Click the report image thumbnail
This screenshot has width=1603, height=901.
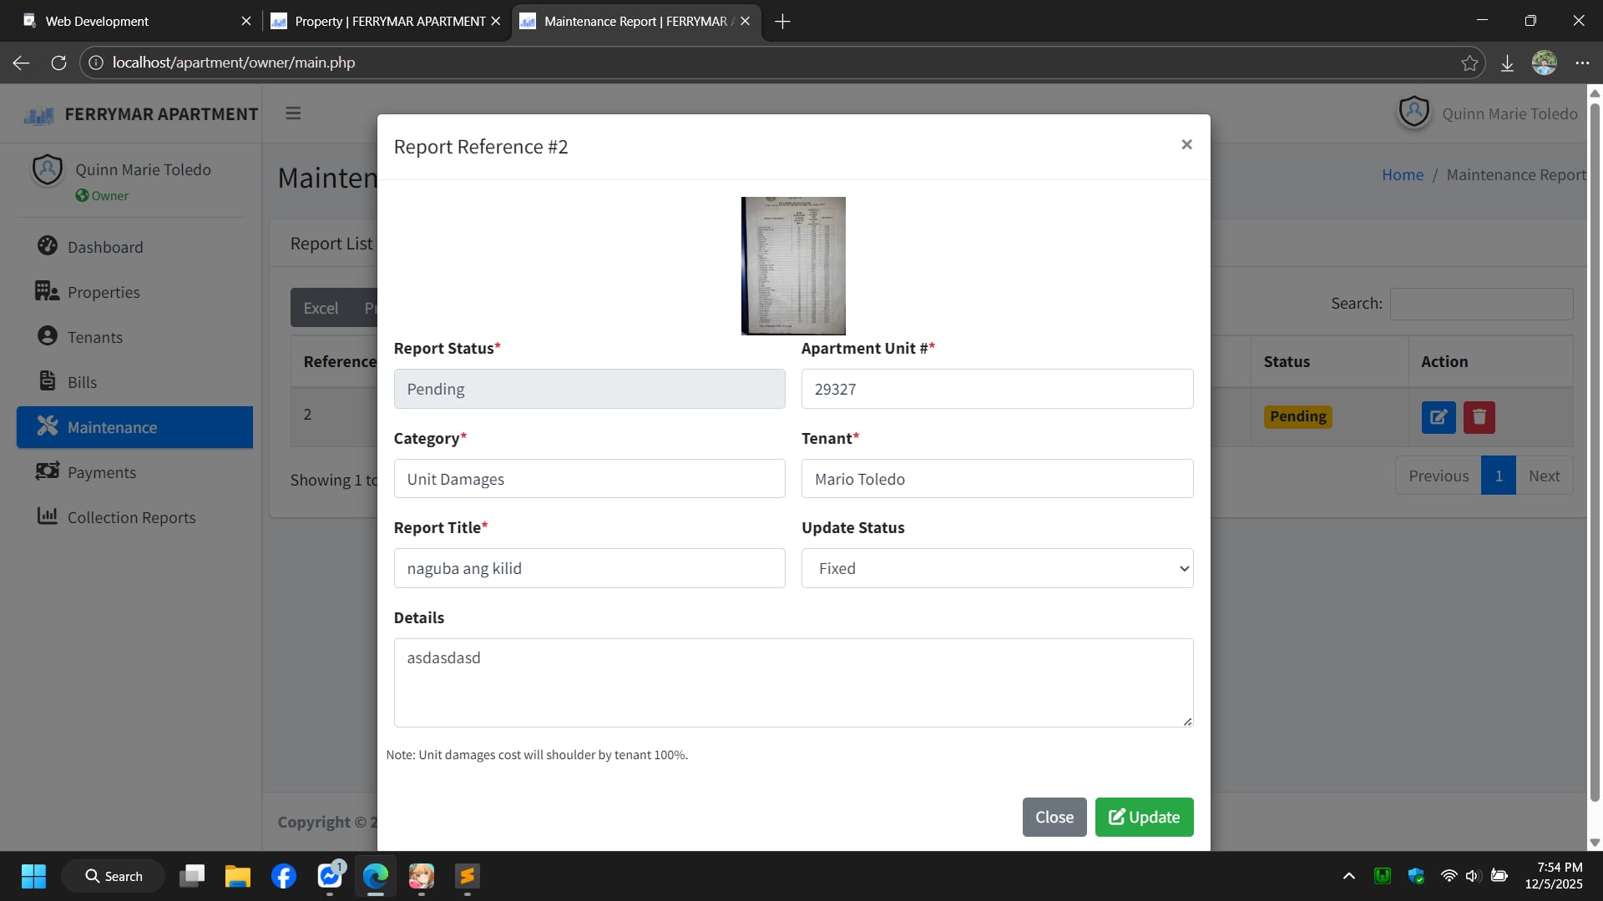(x=793, y=265)
